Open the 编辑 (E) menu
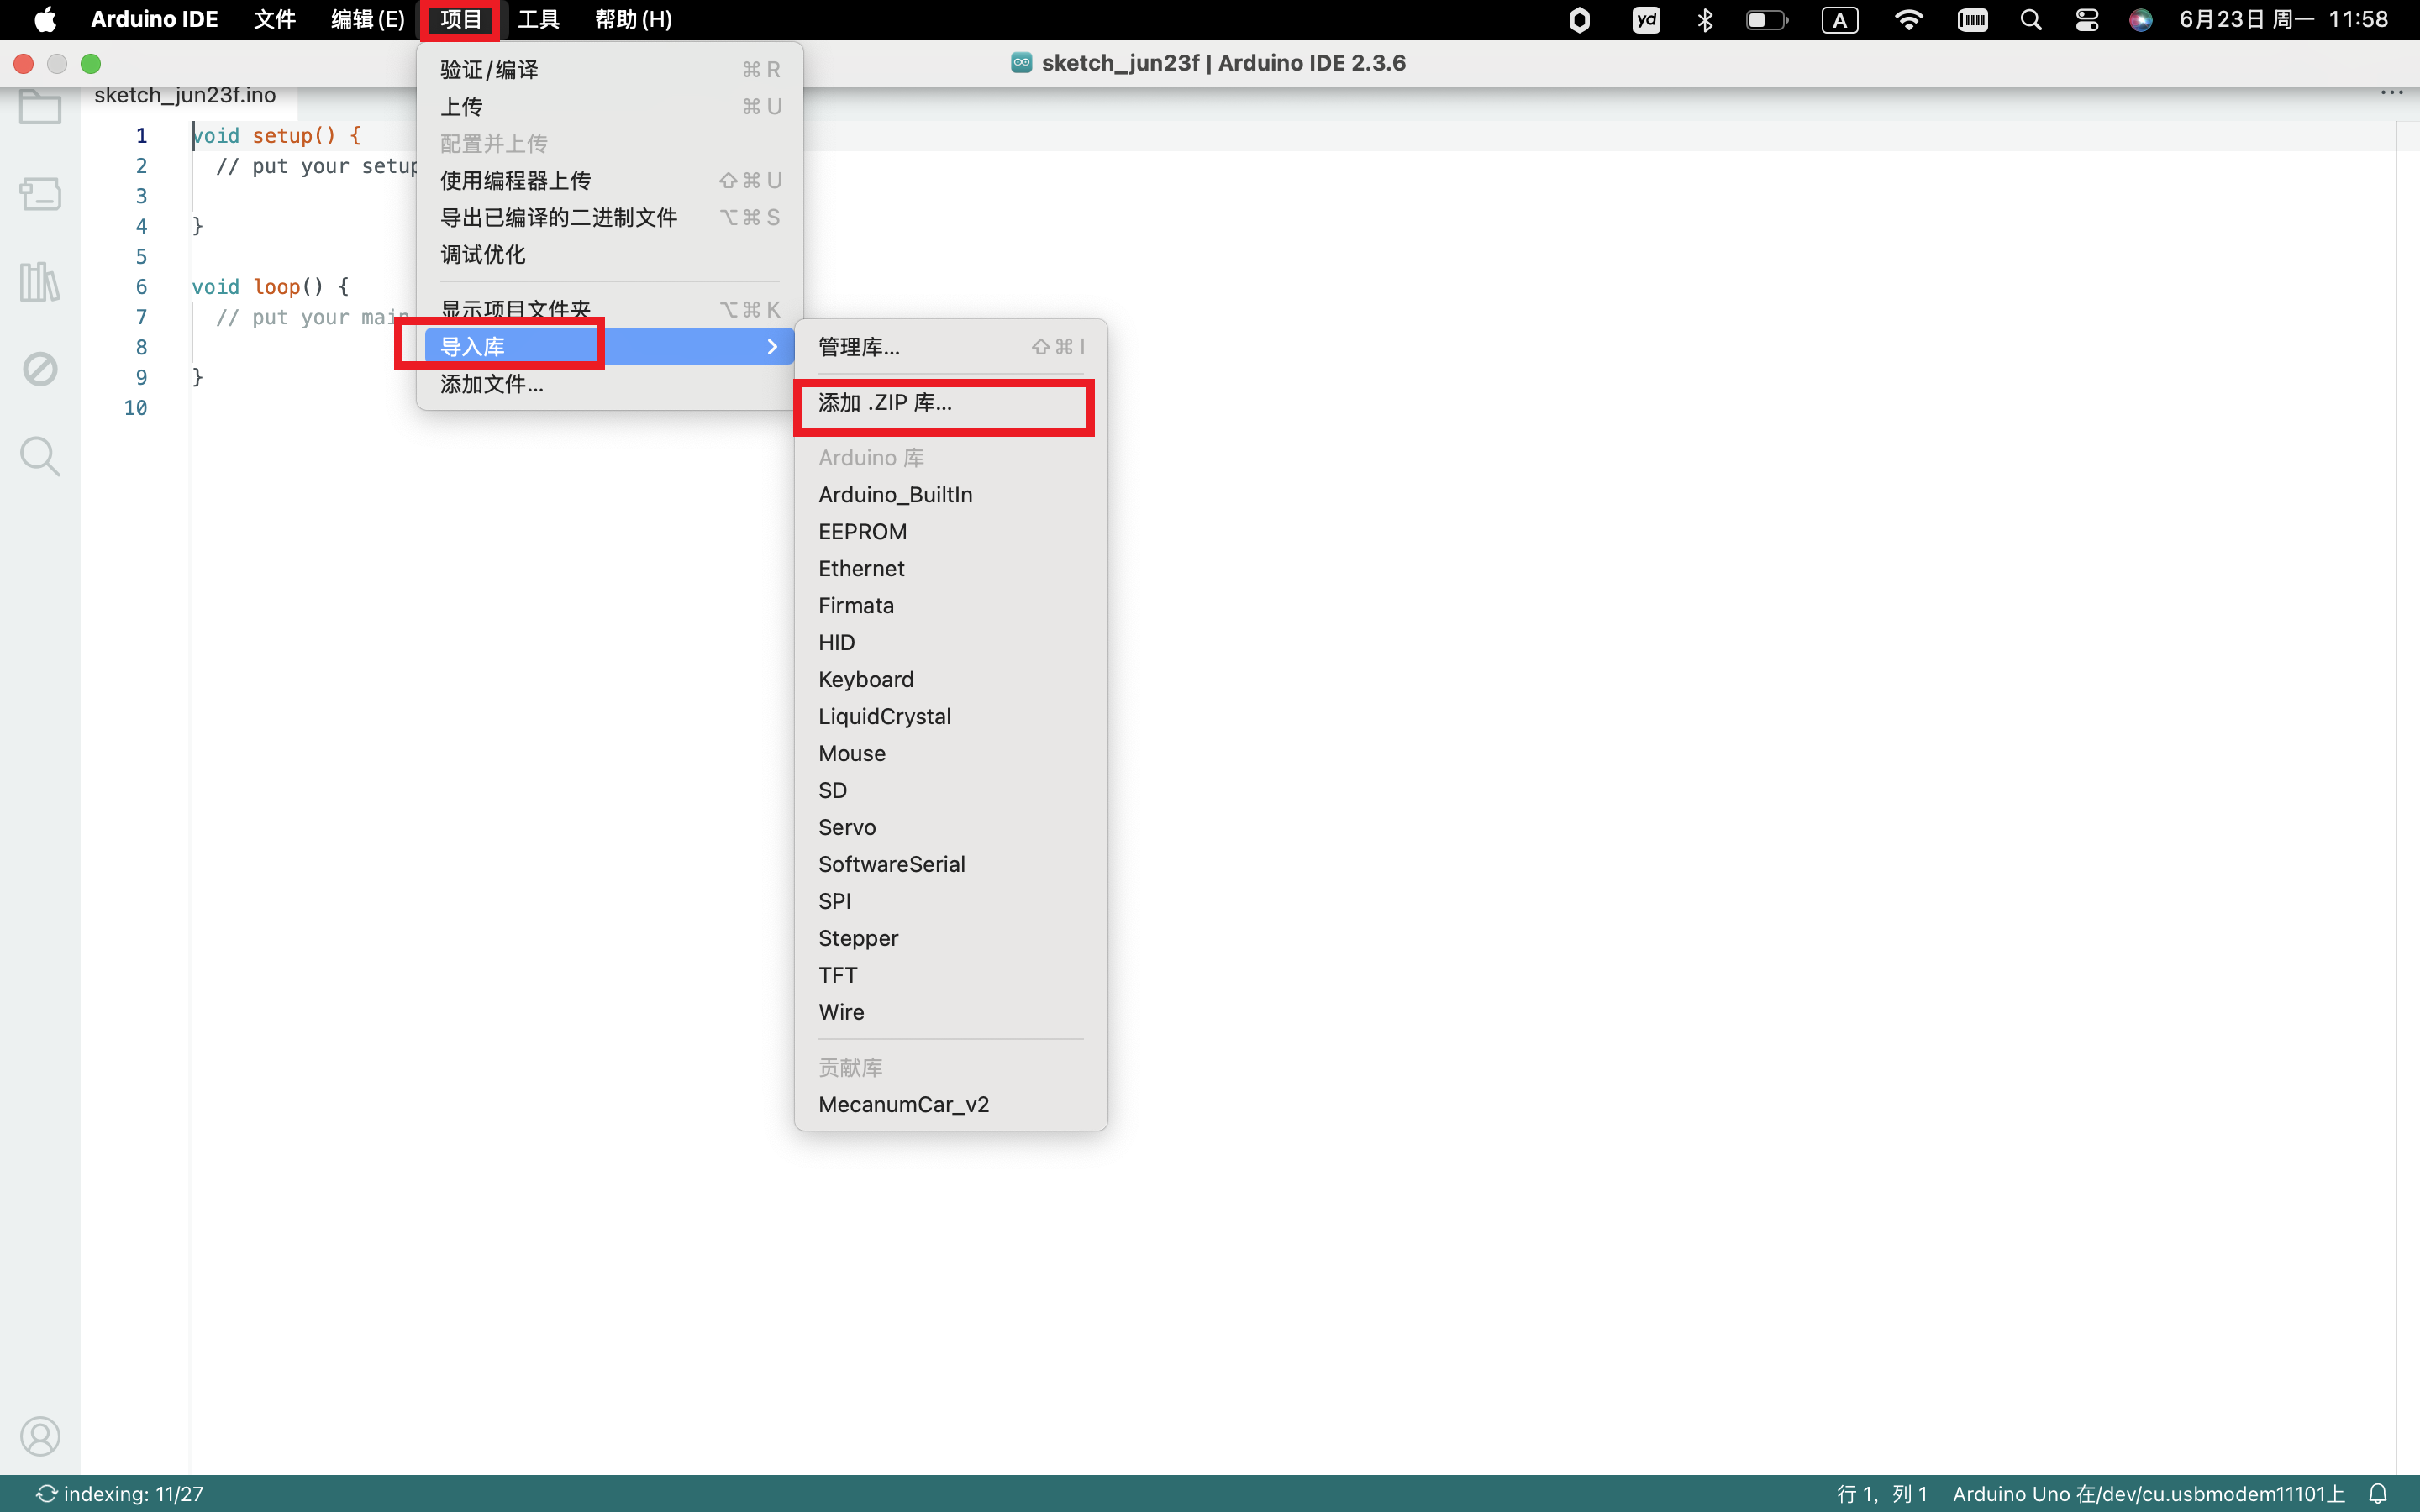The width and height of the screenshot is (2420, 1512). pyautogui.click(x=368, y=20)
